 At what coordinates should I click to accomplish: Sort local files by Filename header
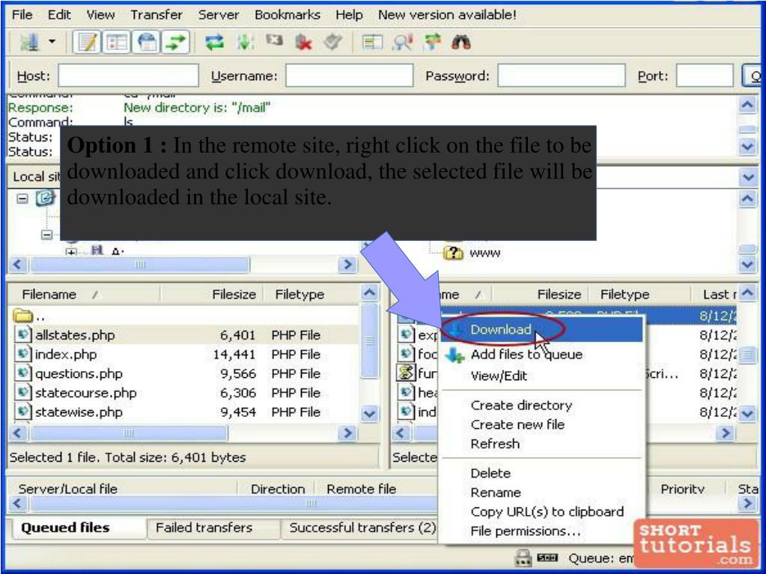point(84,294)
